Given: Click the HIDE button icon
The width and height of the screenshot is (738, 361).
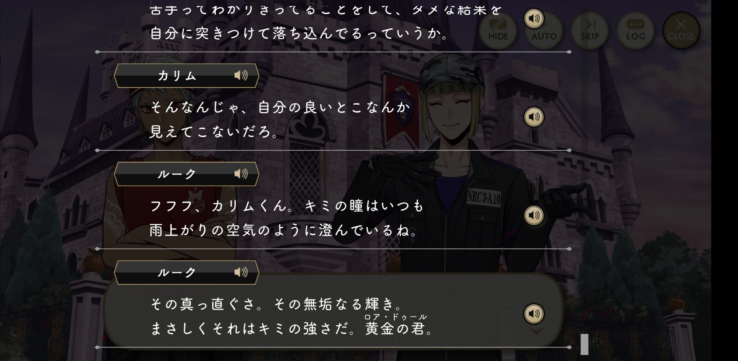Looking at the screenshot, I should coord(498,31).
